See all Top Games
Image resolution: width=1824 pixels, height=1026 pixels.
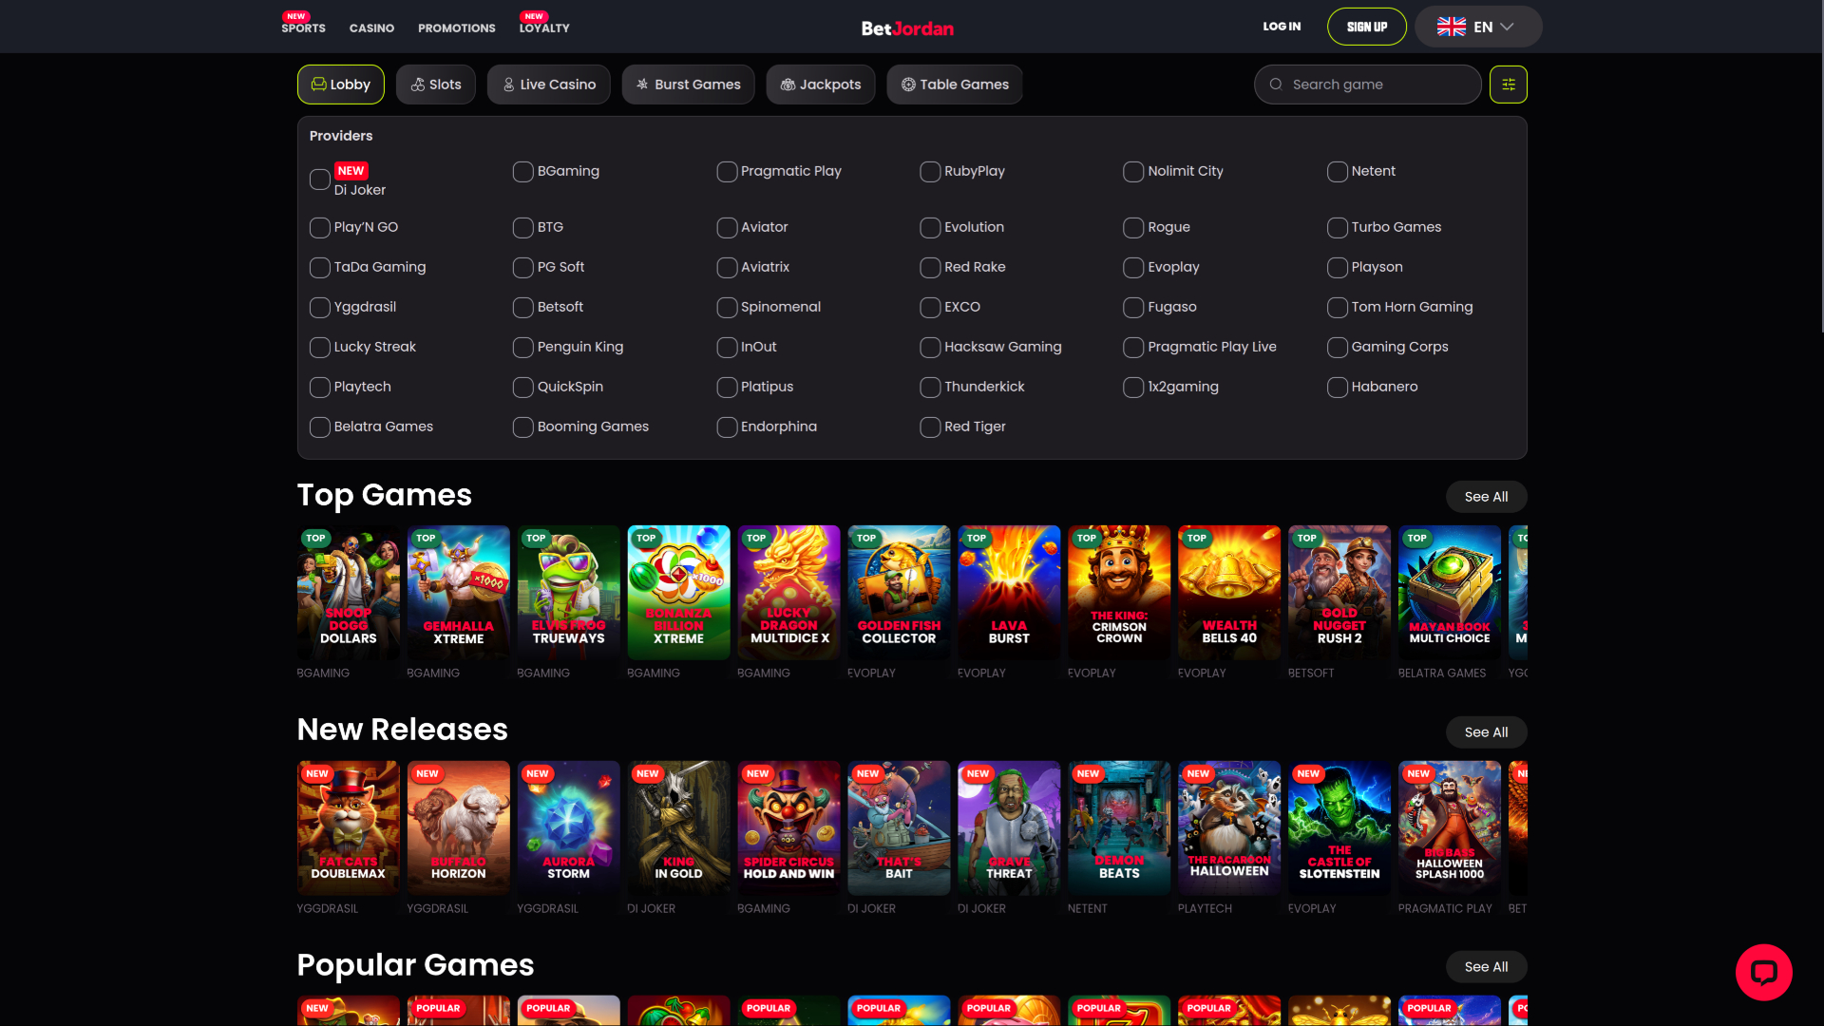click(x=1487, y=497)
